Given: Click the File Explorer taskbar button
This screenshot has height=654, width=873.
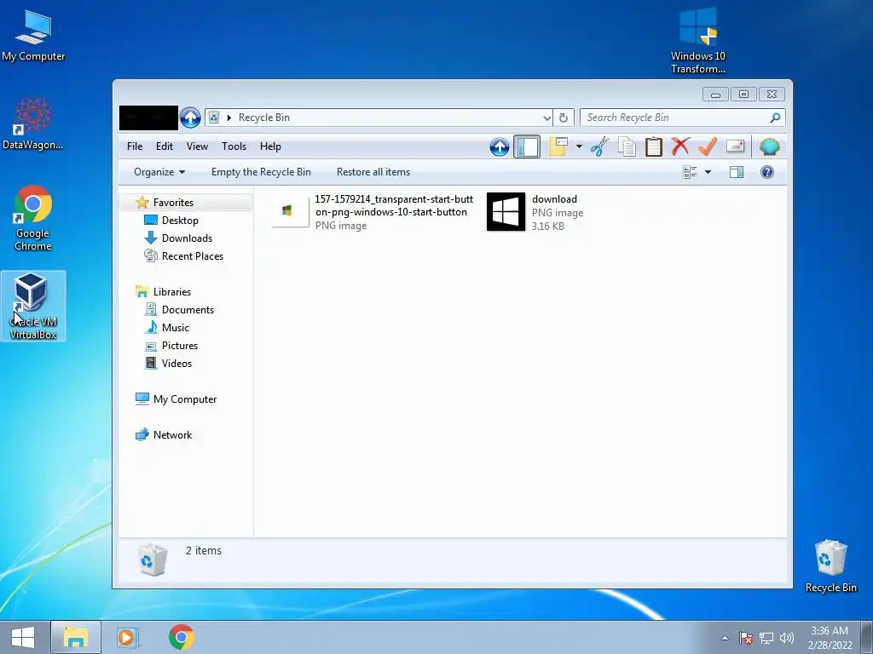Looking at the screenshot, I should coord(76,637).
